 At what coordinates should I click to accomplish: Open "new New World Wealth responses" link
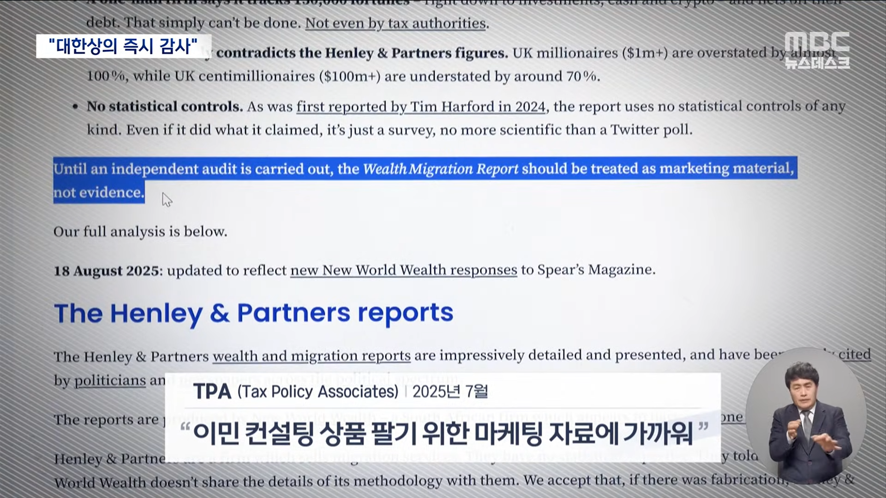(x=403, y=270)
